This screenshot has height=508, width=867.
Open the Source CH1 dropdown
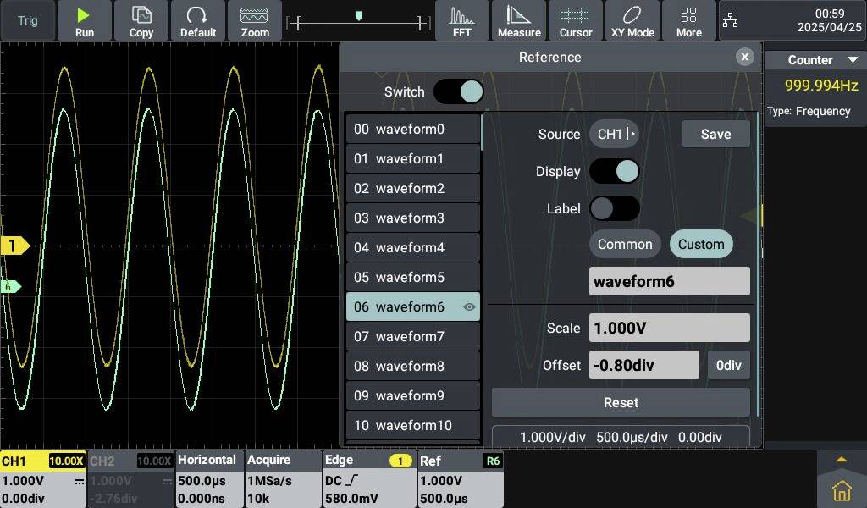coord(614,134)
